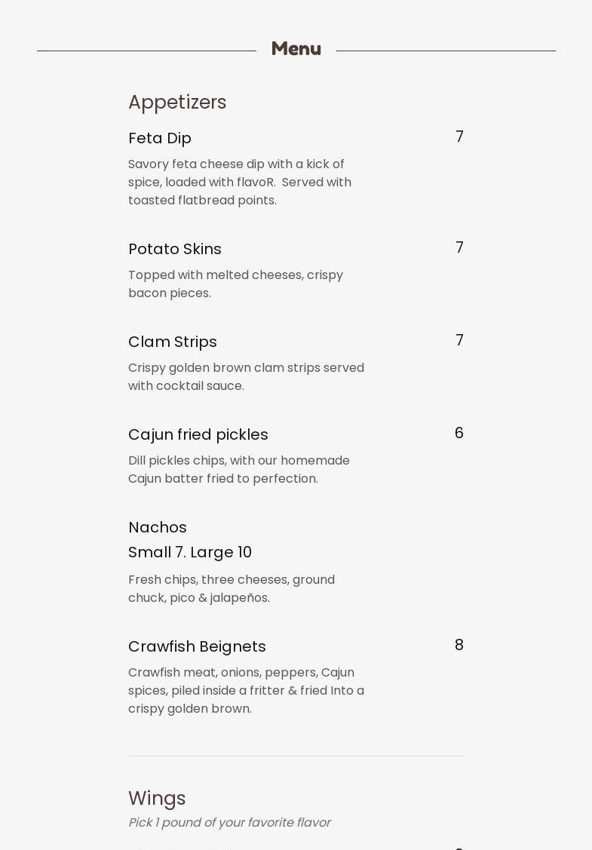Click the Feta Dip description text

240,183
